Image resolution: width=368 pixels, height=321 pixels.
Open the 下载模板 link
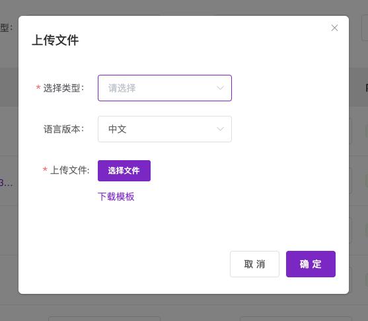click(x=116, y=197)
